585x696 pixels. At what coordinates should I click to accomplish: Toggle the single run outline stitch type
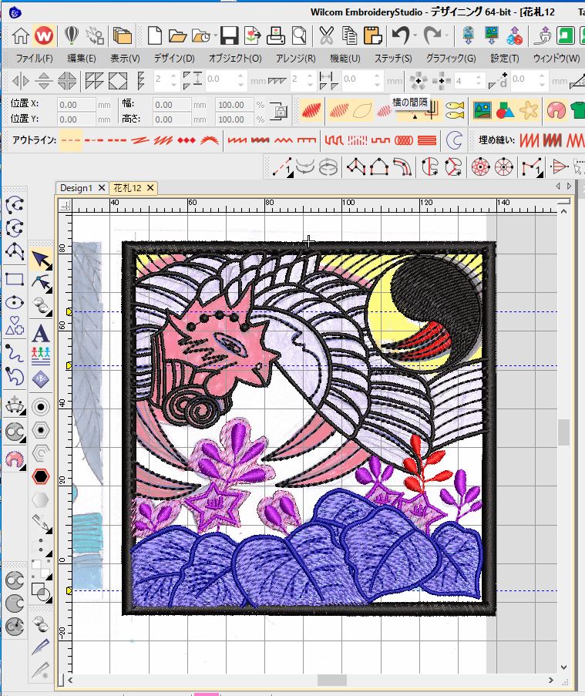click(70, 140)
